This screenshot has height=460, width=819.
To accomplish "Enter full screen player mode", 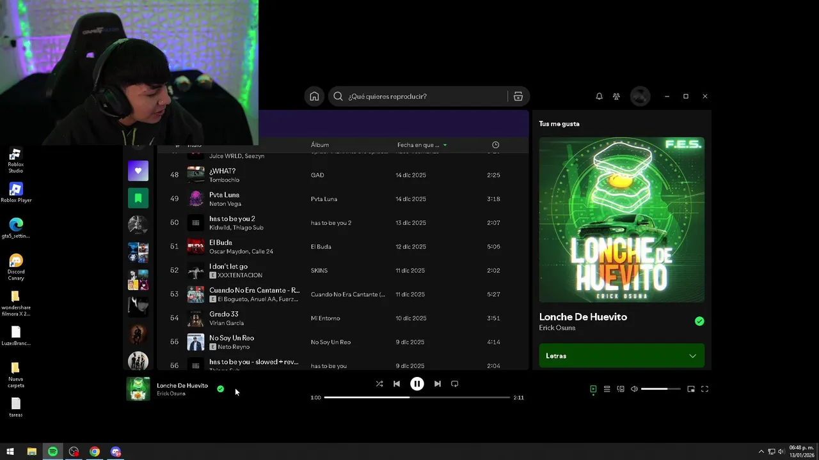I will 704,388.
